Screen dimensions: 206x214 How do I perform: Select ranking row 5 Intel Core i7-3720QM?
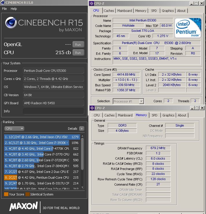[x=42, y=160]
